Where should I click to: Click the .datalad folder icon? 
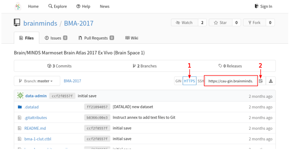pos(20,107)
